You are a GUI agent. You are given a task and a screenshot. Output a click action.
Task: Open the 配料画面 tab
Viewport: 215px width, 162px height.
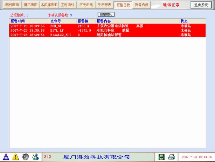12,5
